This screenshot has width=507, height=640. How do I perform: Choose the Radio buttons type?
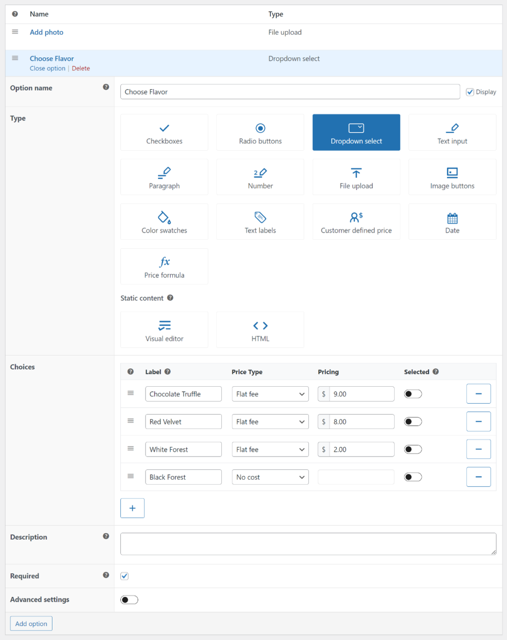point(260,133)
